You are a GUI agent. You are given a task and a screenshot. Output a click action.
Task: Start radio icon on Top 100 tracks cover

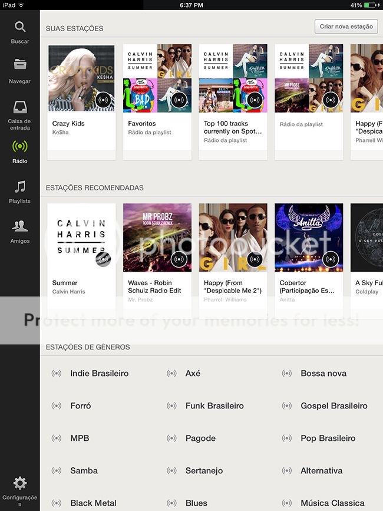click(x=255, y=100)
